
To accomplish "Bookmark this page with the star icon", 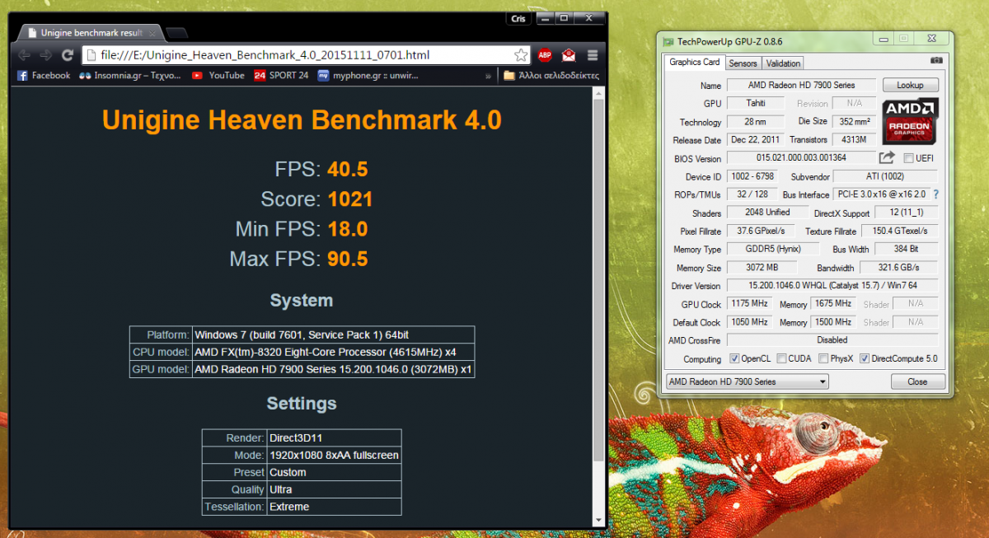I will tap(521, 55).
